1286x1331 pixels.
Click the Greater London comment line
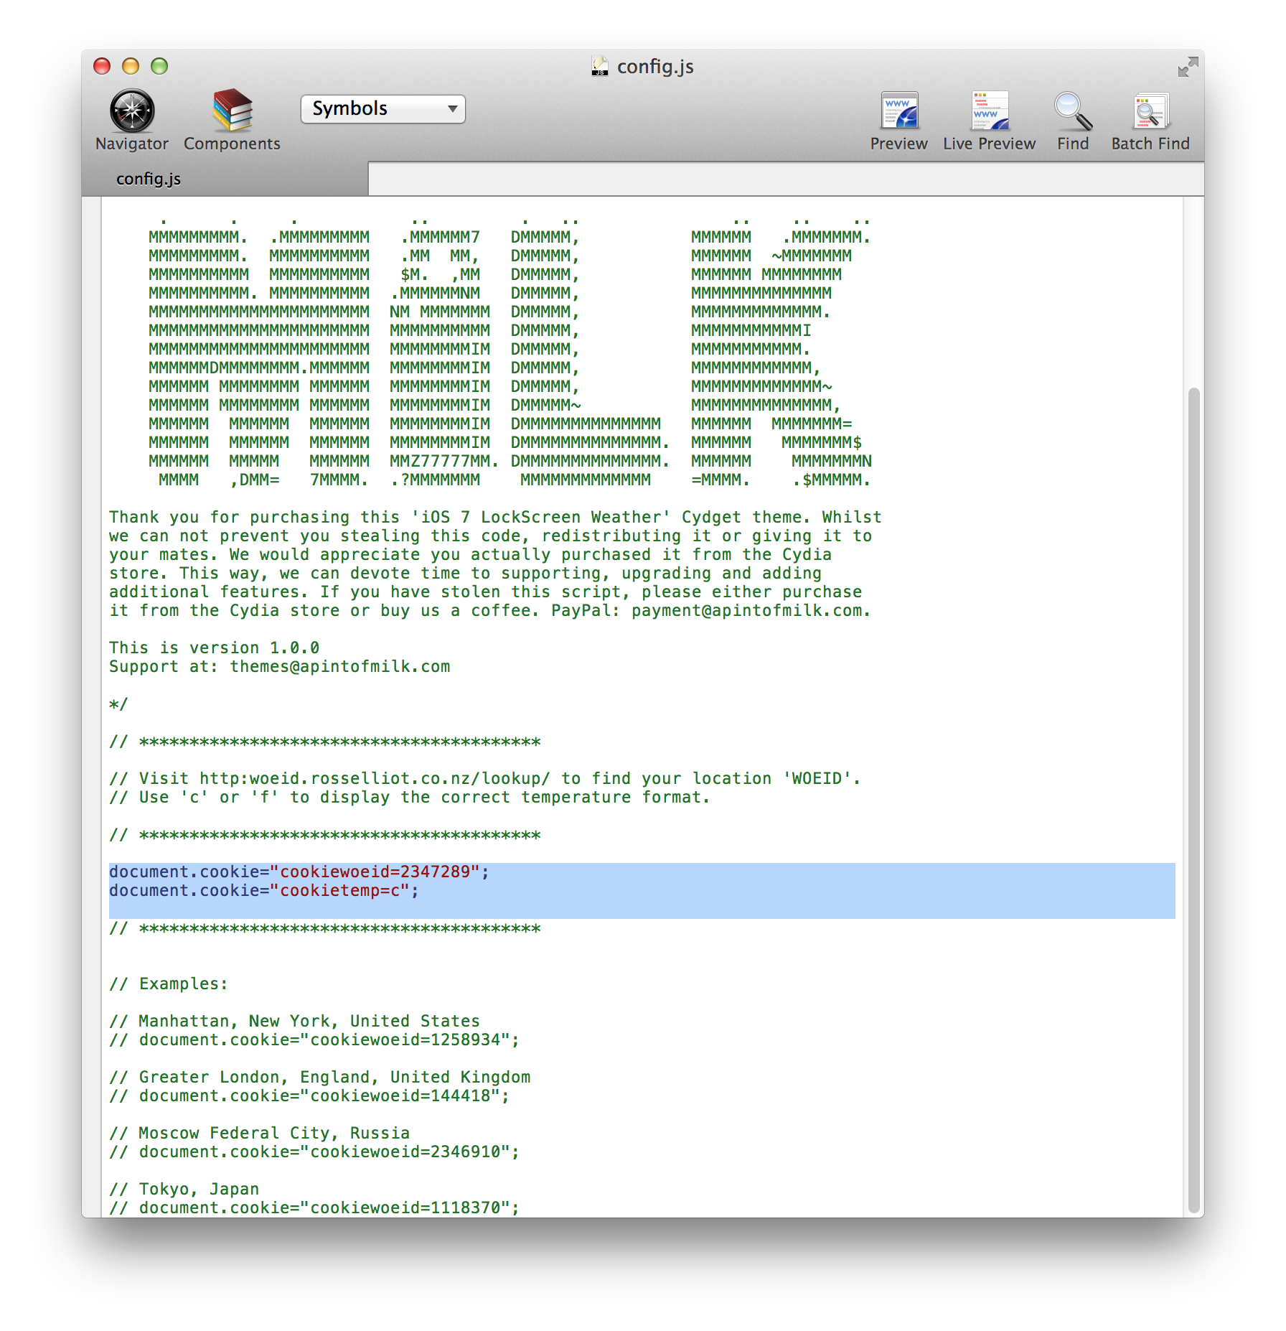[x=319, y=1077]
